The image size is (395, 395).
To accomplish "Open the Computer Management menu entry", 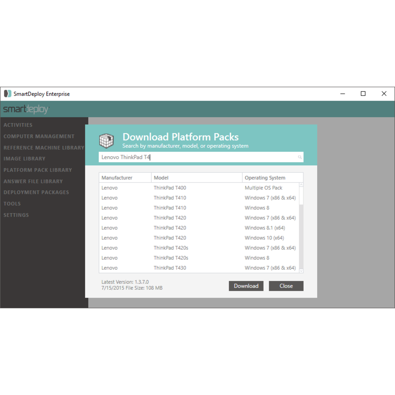I will [x=39, y=136].
